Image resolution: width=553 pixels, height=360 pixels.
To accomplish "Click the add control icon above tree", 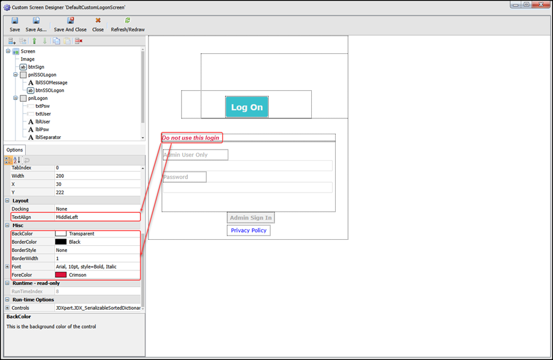I will (x=12, y=41).
